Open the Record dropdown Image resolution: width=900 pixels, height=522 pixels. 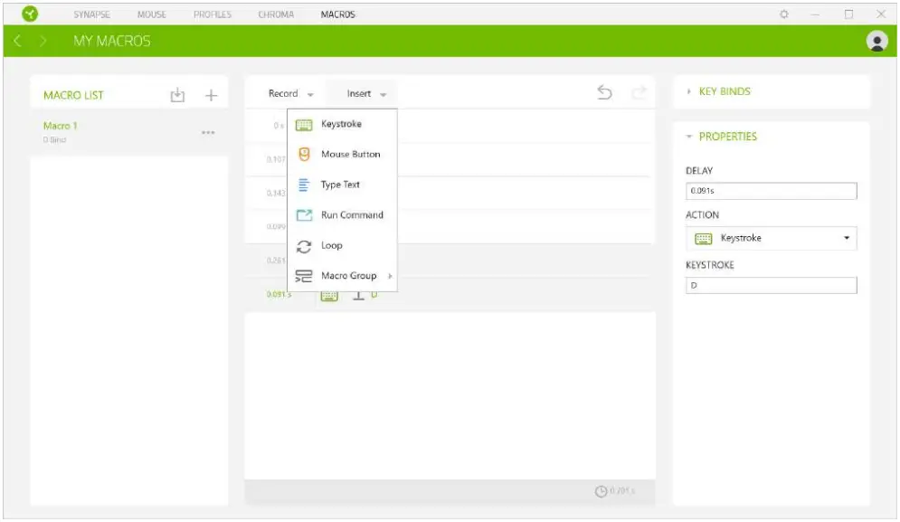coord(291,93)
